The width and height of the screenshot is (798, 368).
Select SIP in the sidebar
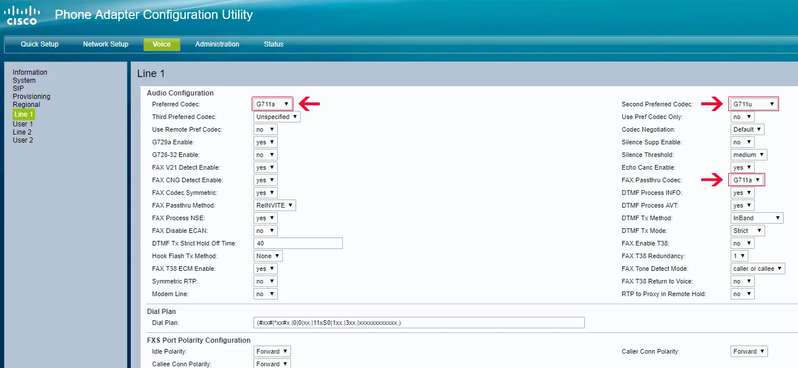[18, 89]
